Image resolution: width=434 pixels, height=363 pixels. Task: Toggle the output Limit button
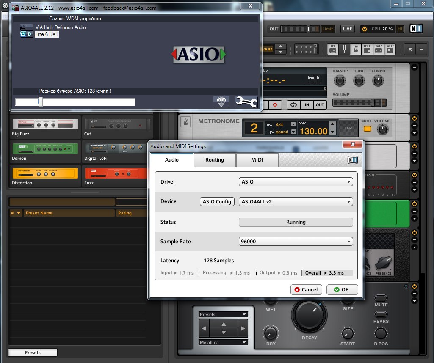(x=328, y=29)
